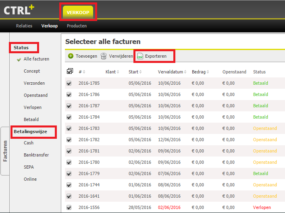
Task: Sort by Bedrag column arrows
Action: point(208,72)
